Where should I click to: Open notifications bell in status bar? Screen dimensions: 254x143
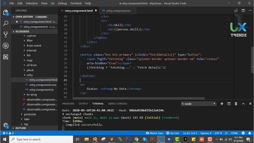250,133
